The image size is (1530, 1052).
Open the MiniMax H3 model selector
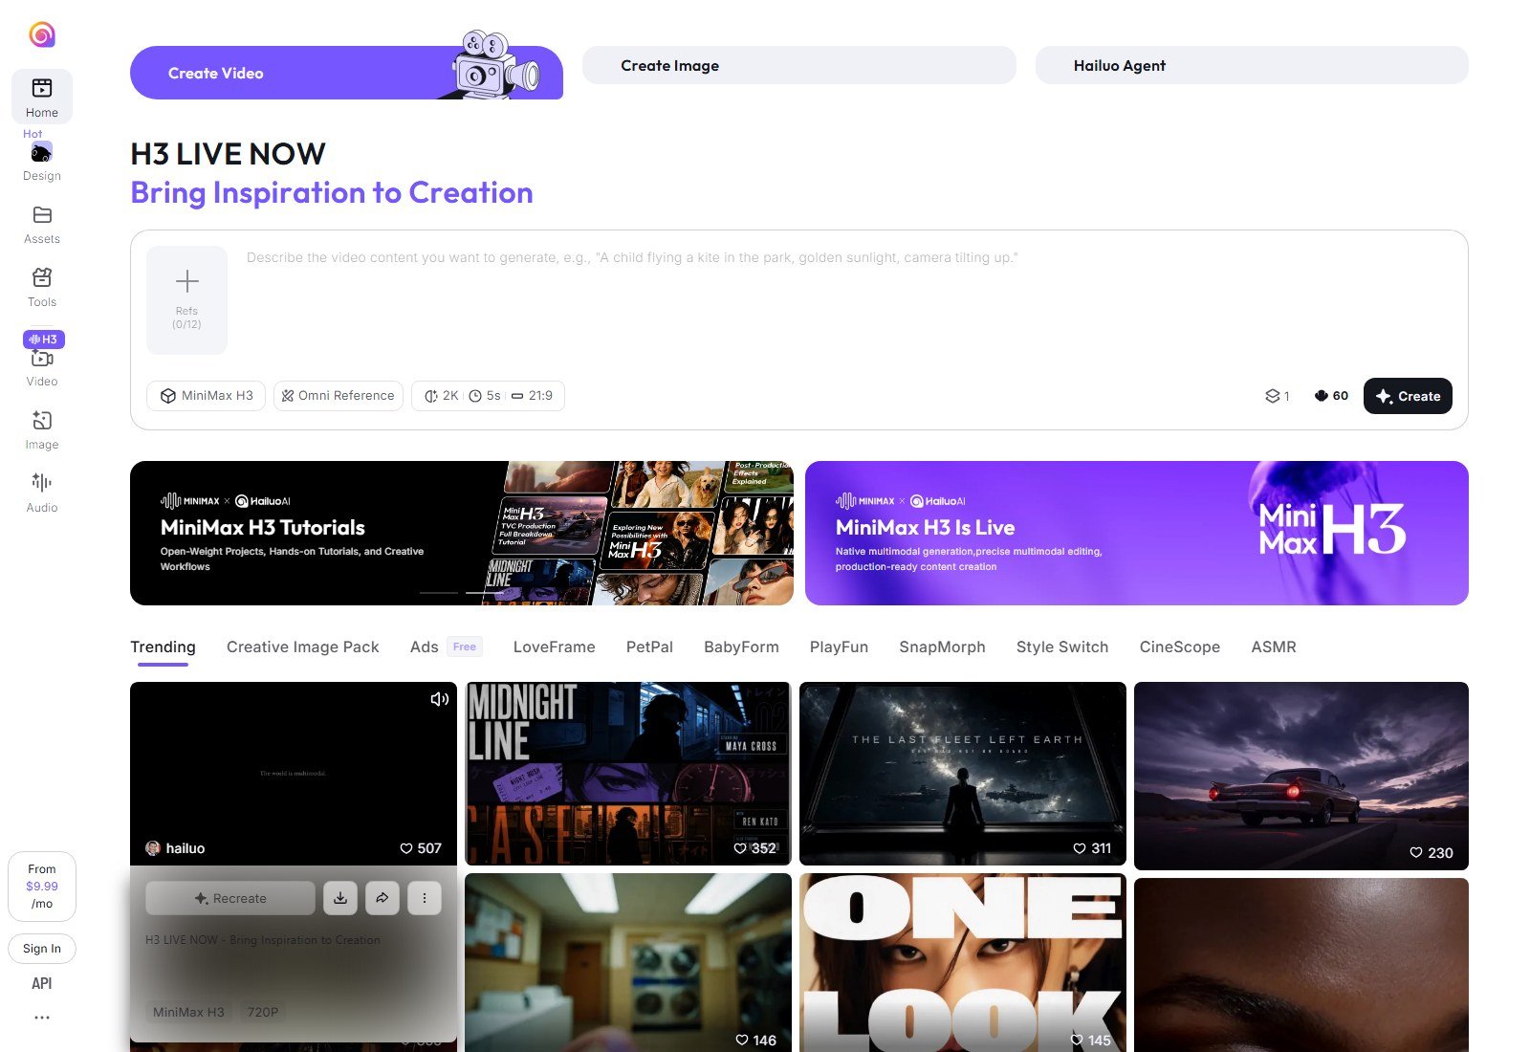[x=206, y=396]
